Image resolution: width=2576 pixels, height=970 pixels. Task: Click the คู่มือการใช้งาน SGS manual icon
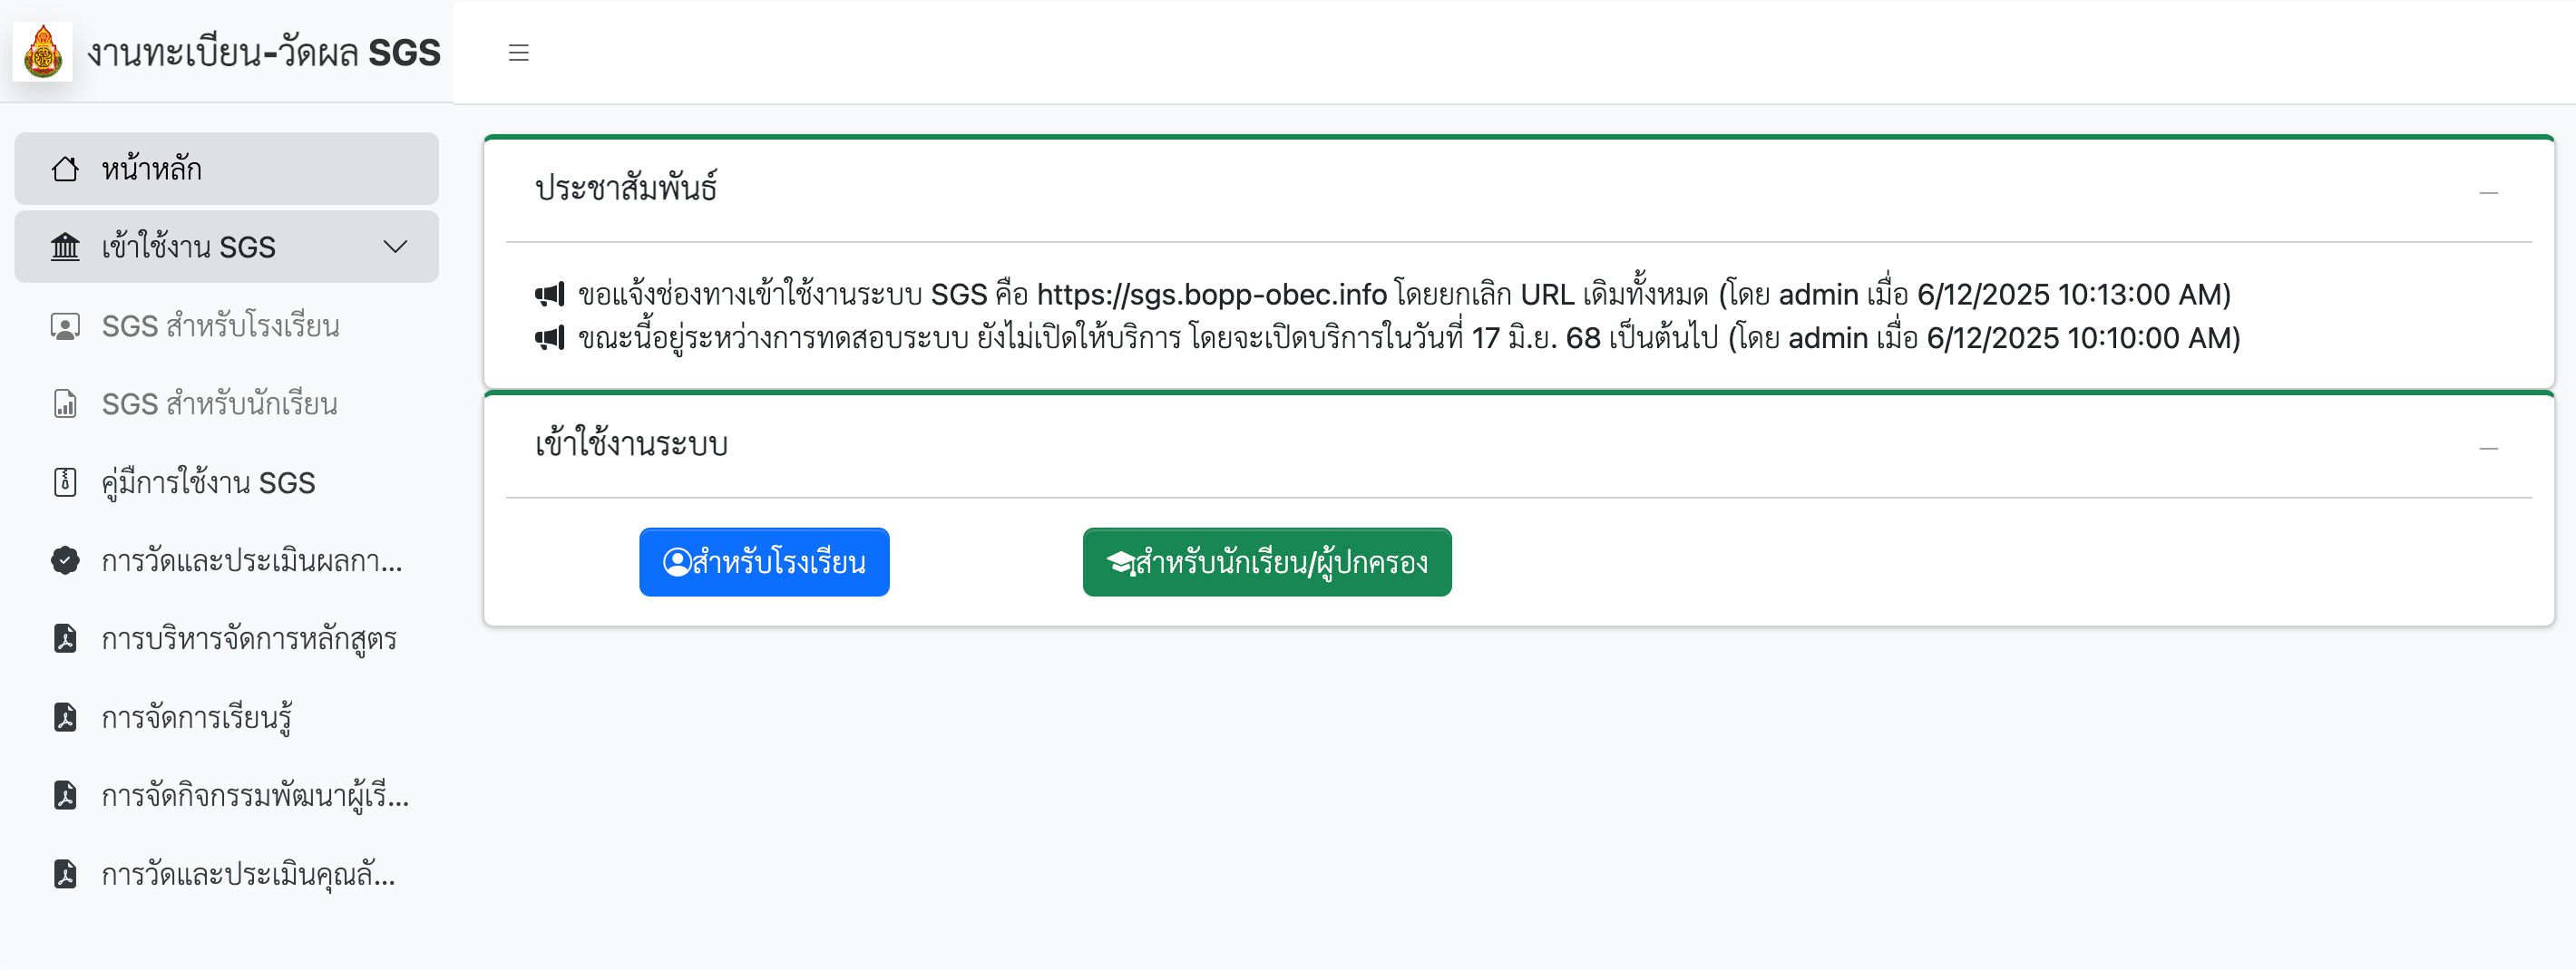(x=65, y=482)
